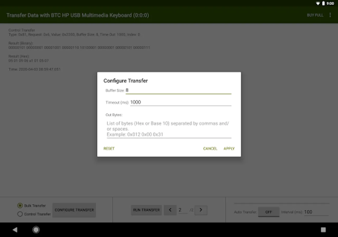The width and height of the screenshot is (338, 237).
Task: Click CANCEL in Configure Transfer dialog
Action: (210, 149)
